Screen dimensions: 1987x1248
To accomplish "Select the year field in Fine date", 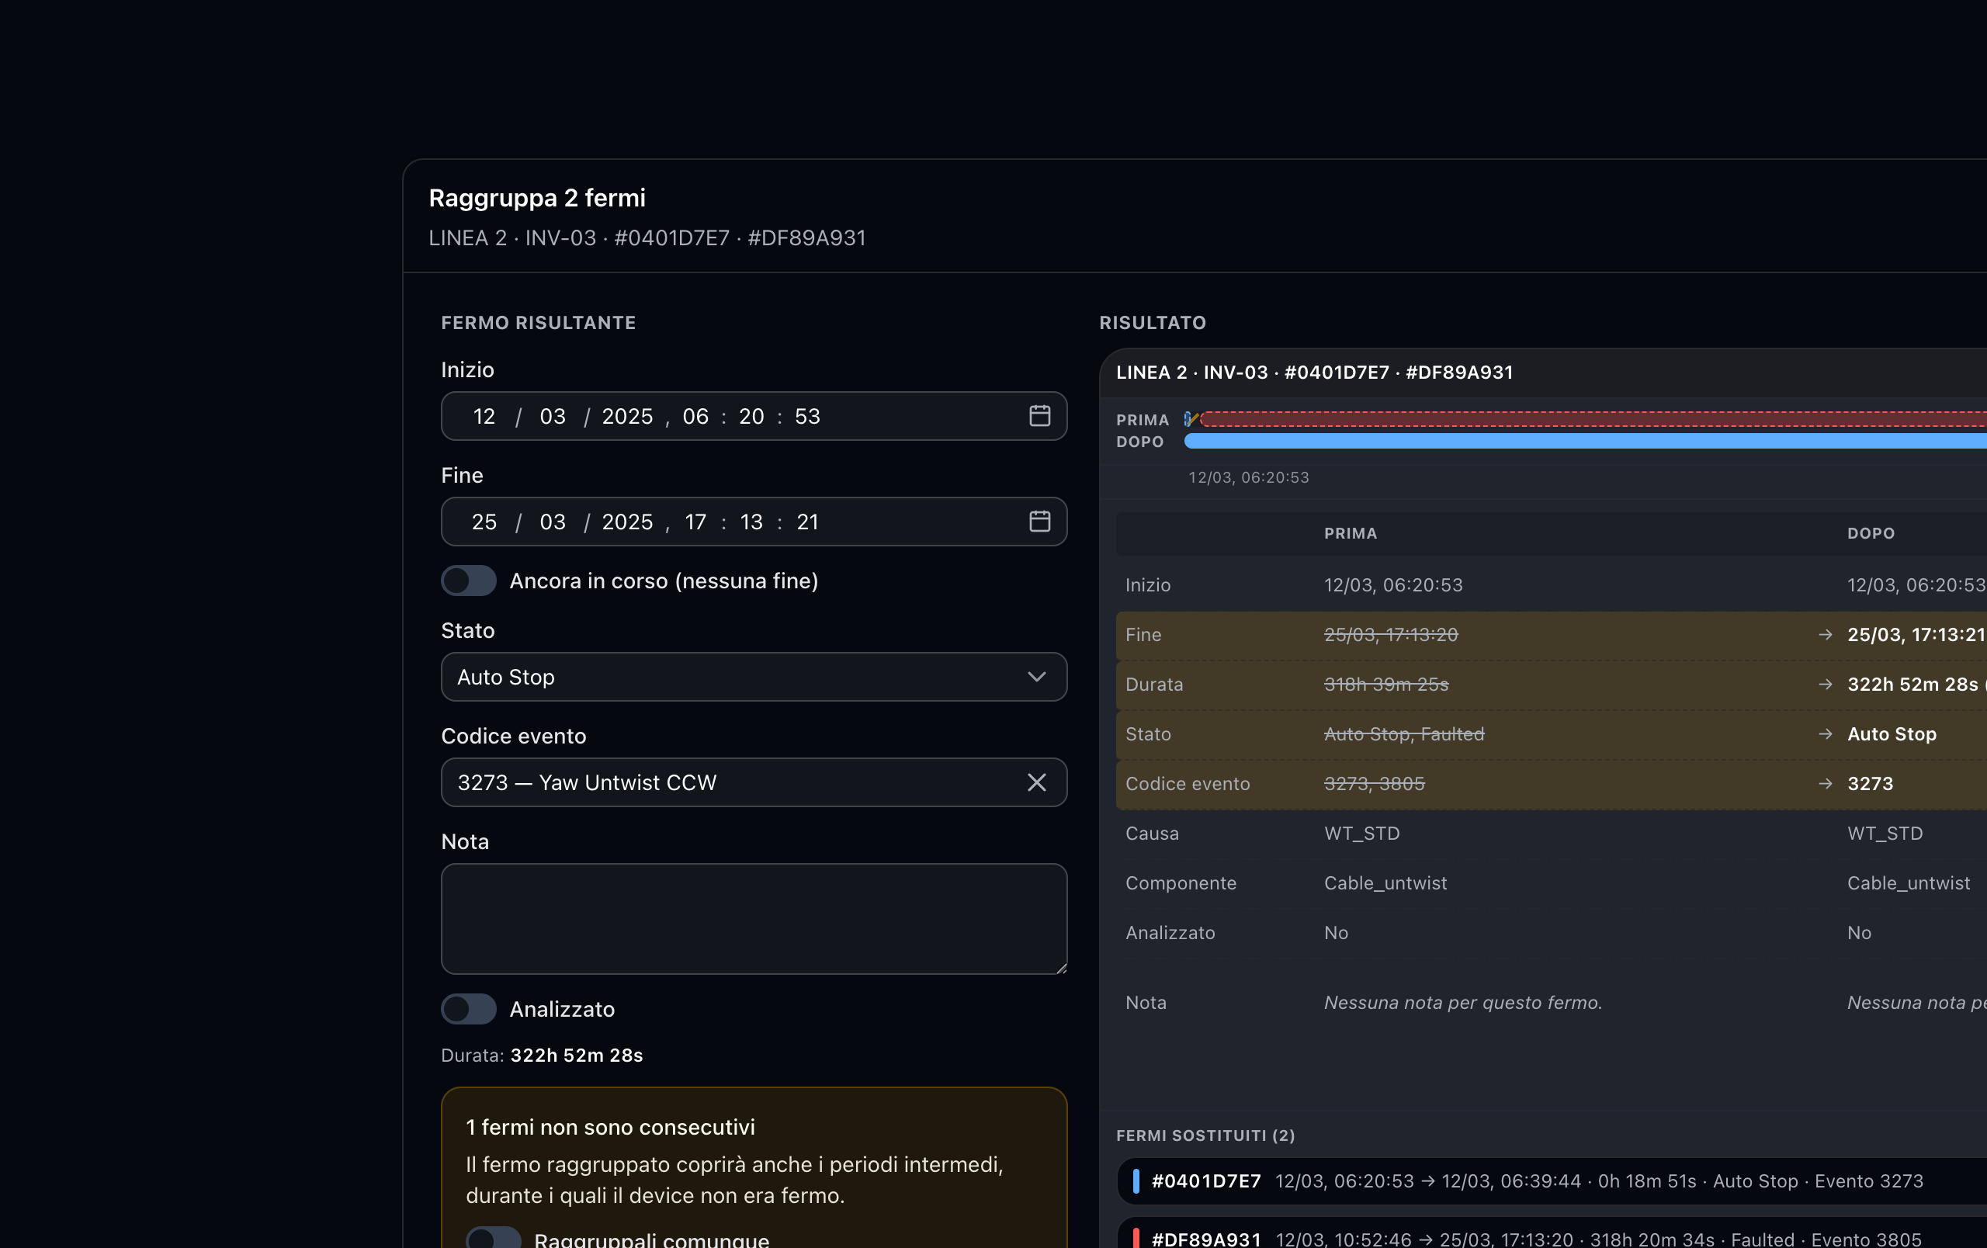I will [627, 522].
